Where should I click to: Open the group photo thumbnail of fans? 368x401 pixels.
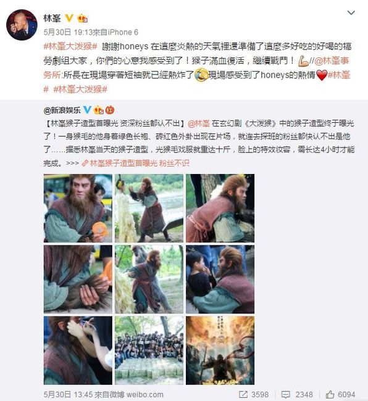tap(149, 350)
